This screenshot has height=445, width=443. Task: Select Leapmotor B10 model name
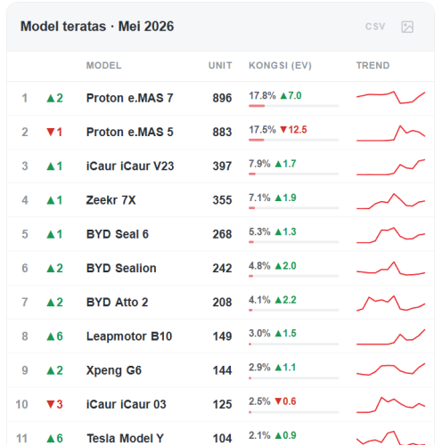(129, 336)
